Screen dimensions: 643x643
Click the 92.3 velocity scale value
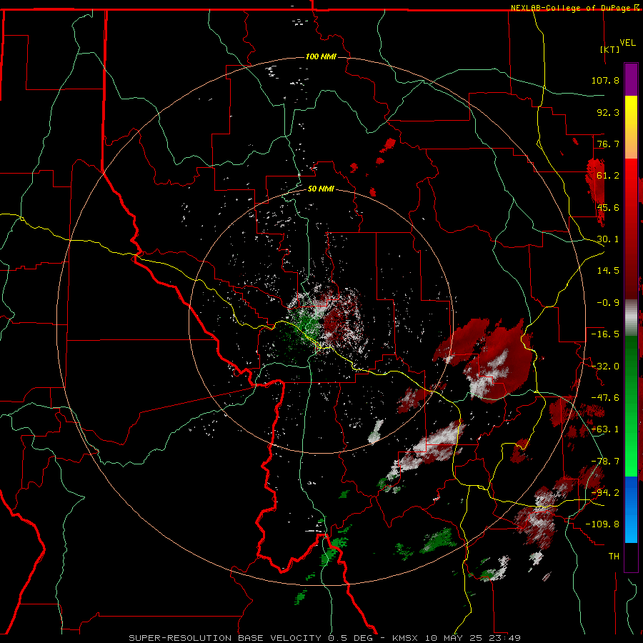(608, 112)
